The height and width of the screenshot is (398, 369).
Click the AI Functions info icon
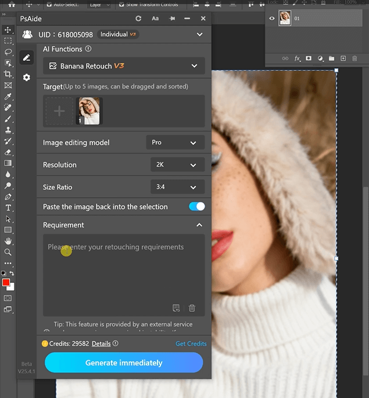pos(88,49)
